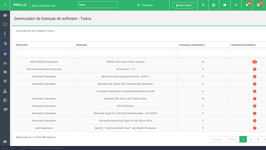Click the red 7 badge for Visual C++ 2010 x64
266x150 pixels.
tap(254, 113)
